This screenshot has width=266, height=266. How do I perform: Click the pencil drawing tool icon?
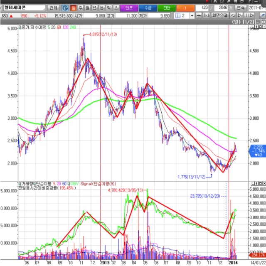point(263,15)
